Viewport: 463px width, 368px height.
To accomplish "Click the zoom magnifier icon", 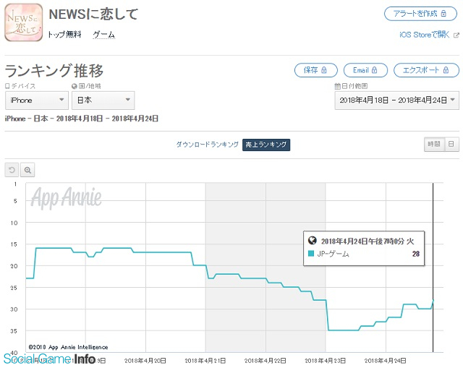I will point(27,170).
